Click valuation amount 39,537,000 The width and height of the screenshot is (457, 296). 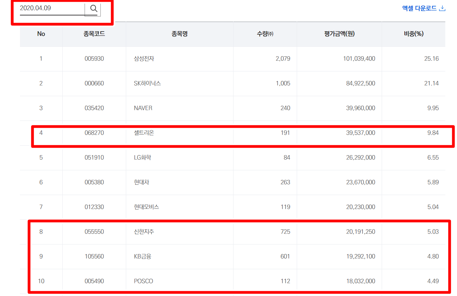click(361, 133)
